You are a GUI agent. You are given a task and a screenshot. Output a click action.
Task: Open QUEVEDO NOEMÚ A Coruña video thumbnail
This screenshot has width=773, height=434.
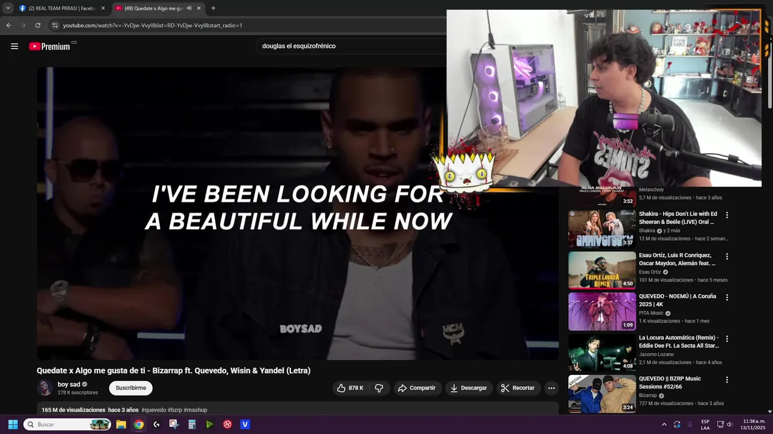pos(602,311)
